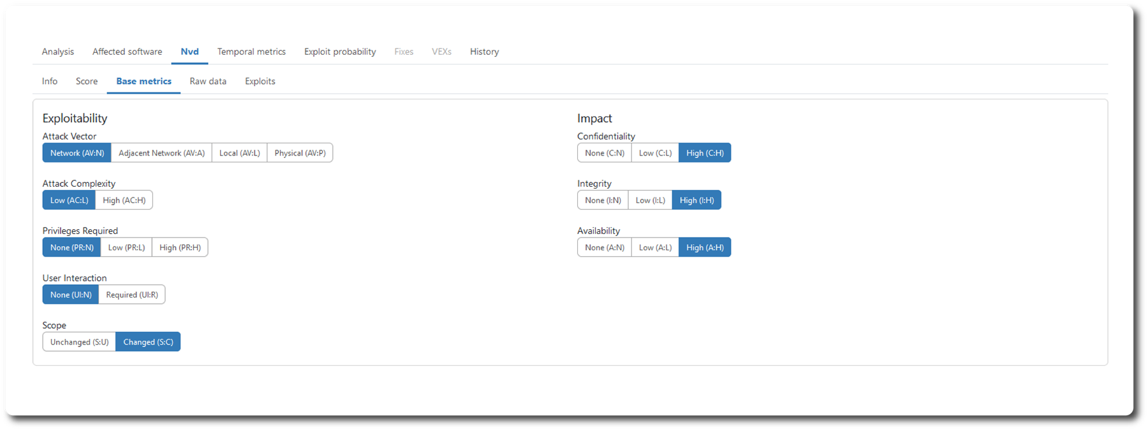Select the Info sub-tab
Viewport: 1148px width, 430px height.
click(x=50, y=82)
